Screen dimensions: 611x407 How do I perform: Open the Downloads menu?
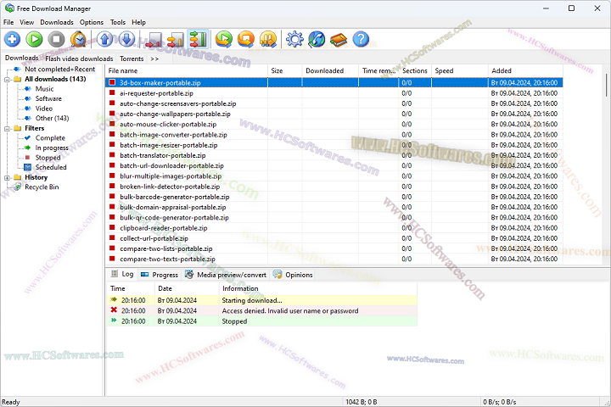pos(57,22)
